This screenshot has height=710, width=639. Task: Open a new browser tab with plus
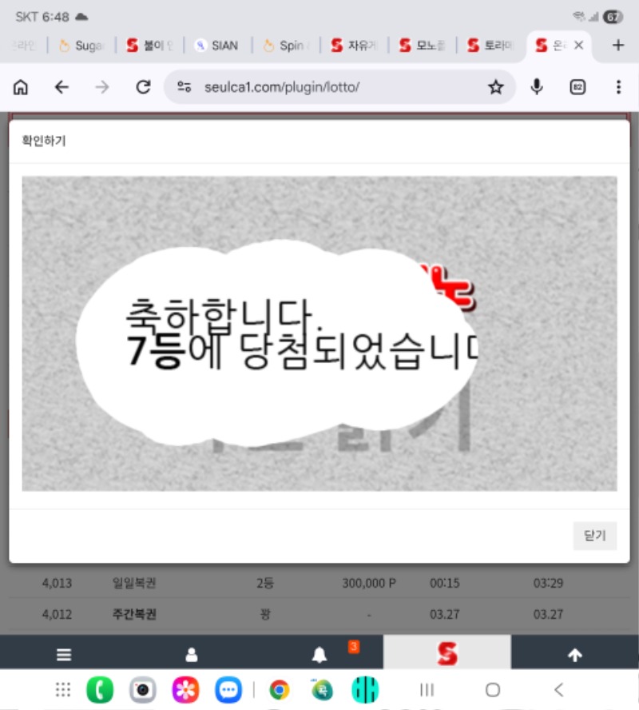coord(617,46)
